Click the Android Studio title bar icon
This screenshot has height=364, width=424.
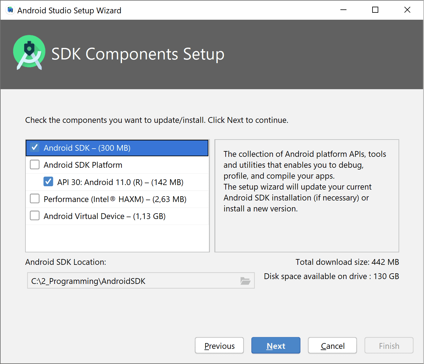click(10, 10)
